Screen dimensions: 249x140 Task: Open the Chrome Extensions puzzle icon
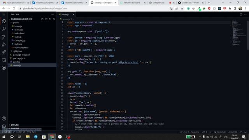pos(230,9)
